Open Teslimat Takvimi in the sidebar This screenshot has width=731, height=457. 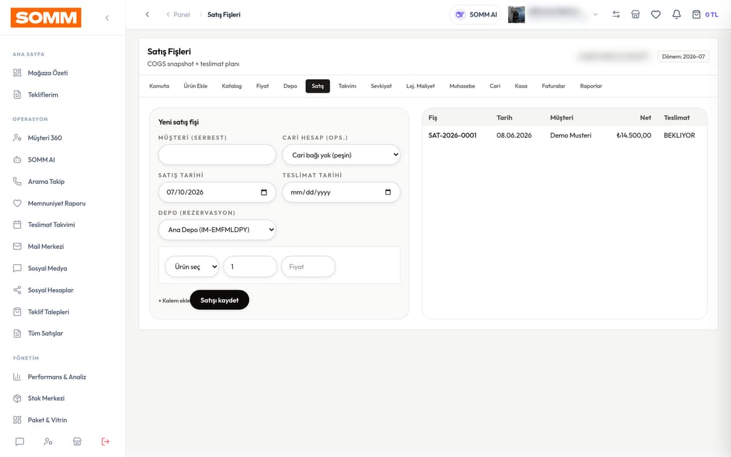[51, 225]
